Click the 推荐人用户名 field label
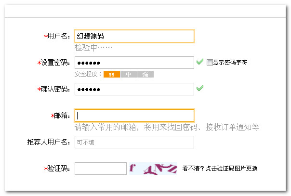This screenshot has width=291, height=196. click(x=49, y=142)
